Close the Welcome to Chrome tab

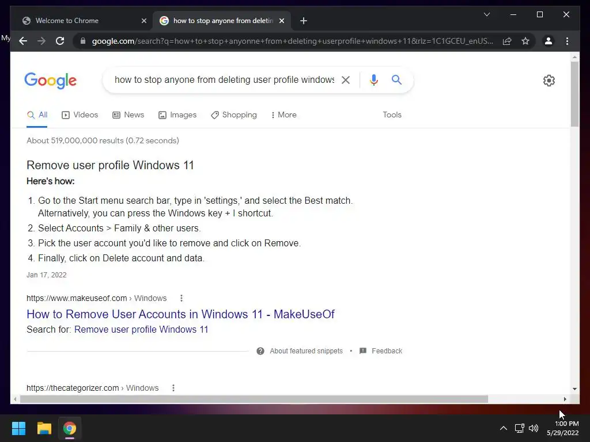143,21
